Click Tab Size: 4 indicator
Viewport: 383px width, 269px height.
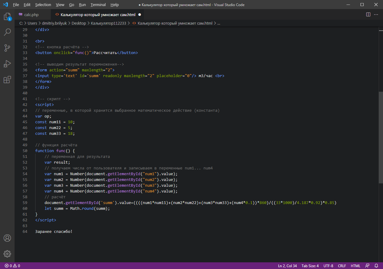[310, 266]
